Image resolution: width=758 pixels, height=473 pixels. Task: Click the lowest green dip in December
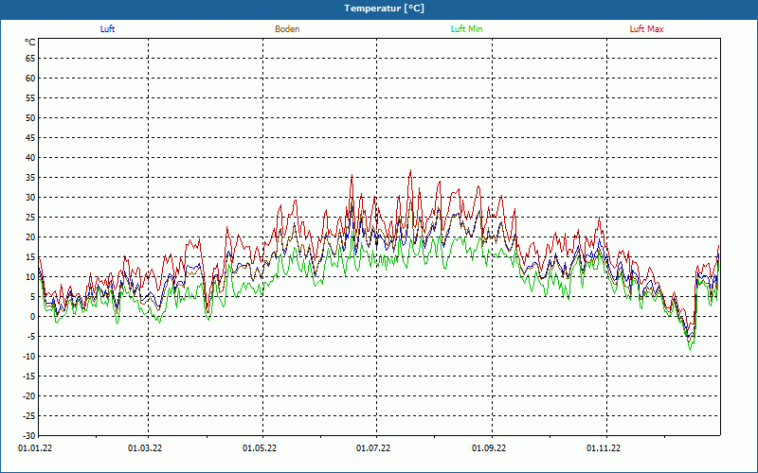691,350
